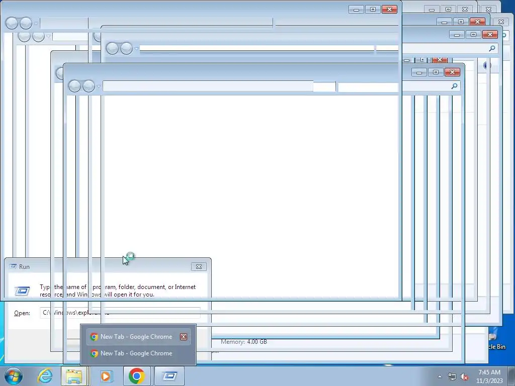Go back in the frontmost Explorer window
Screen dimensions: 515x386
click(x=74, y=86)
